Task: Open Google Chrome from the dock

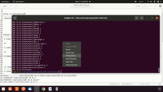Action: [43, 89]
